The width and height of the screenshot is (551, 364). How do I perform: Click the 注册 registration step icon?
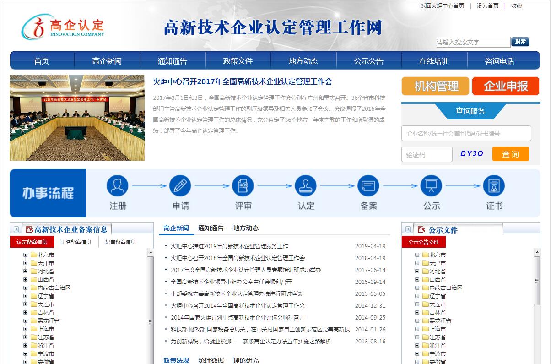point(117,186)
